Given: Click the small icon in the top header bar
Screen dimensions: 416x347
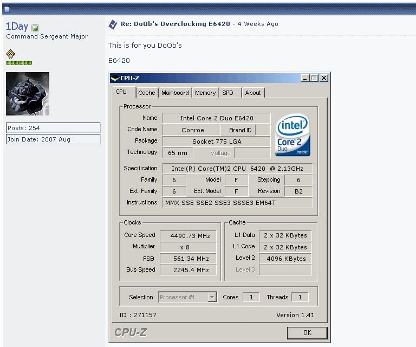Looking at the screenshot, I should 6,9.
